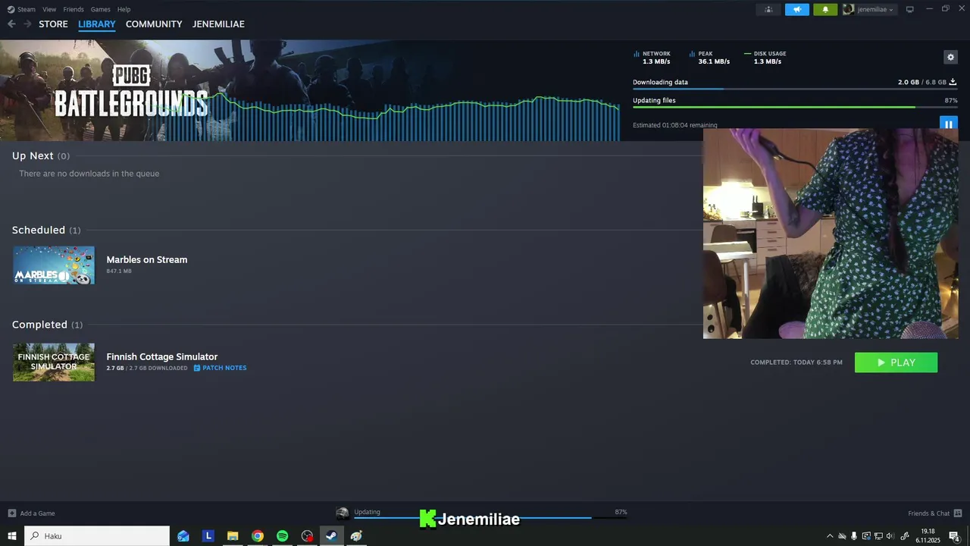Open the Help menu
Screen dimensions: 970x546
tap(124, 9)
